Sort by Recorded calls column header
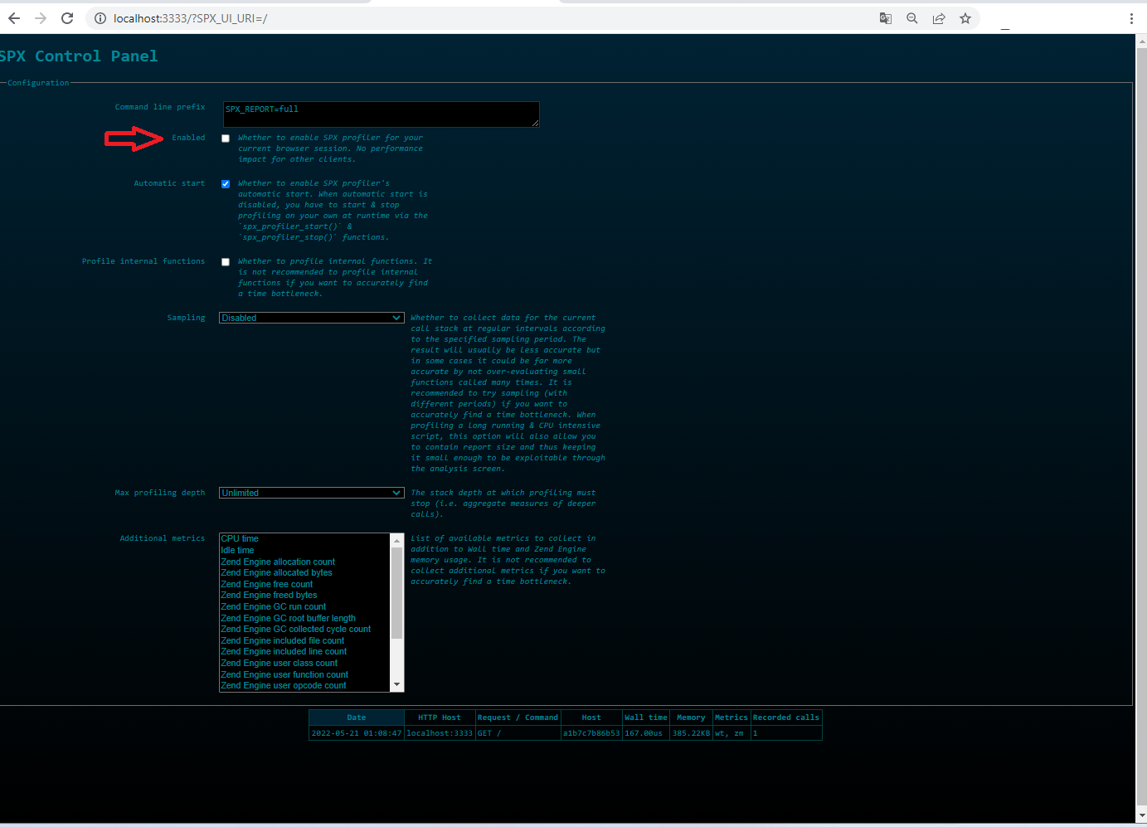 786,718
